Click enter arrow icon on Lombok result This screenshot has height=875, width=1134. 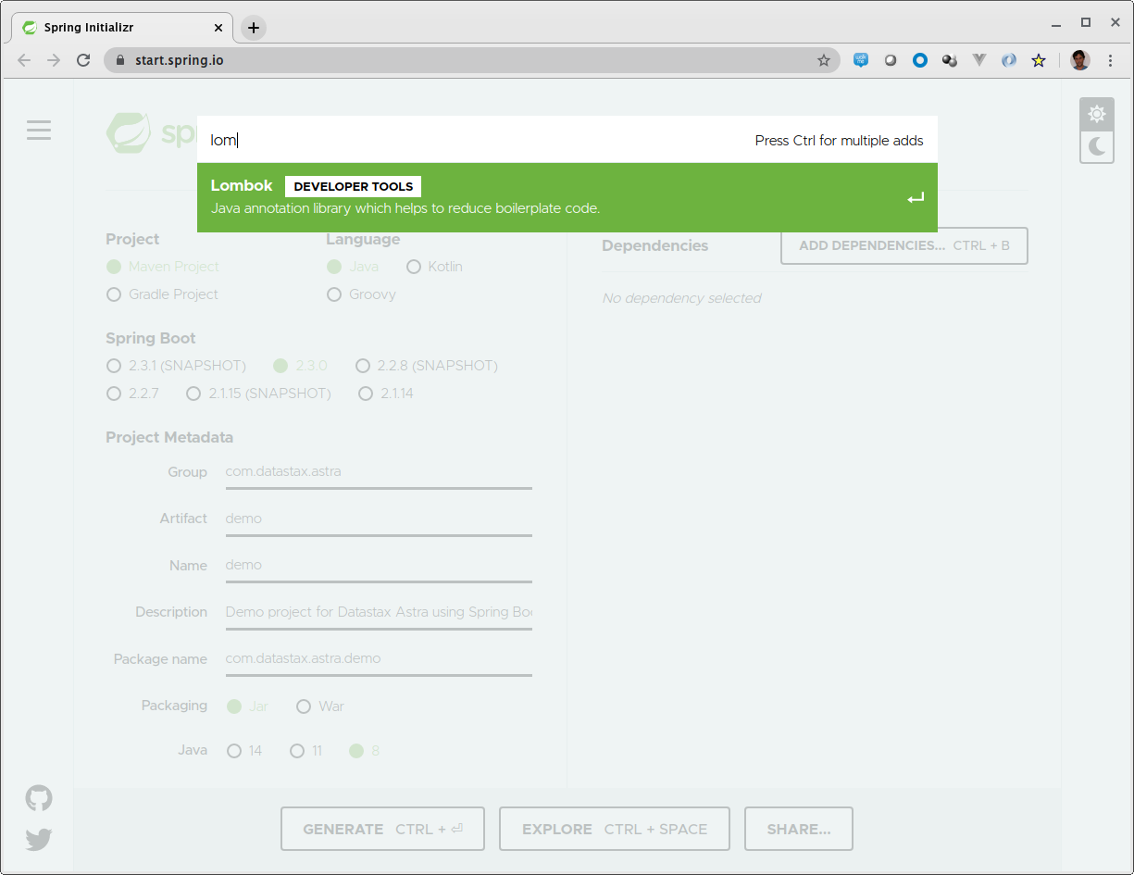915,198
